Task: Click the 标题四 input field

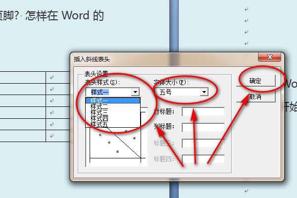Action: pyautogui.click(x=203, y=159)
